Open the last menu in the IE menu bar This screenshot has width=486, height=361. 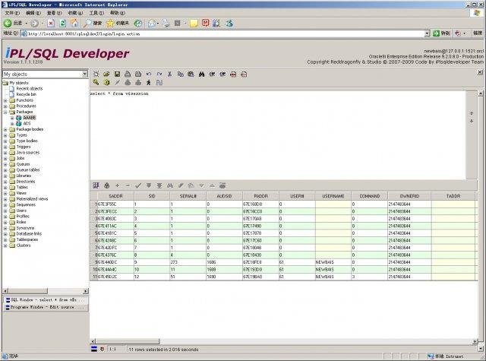(x=118, y=13)
